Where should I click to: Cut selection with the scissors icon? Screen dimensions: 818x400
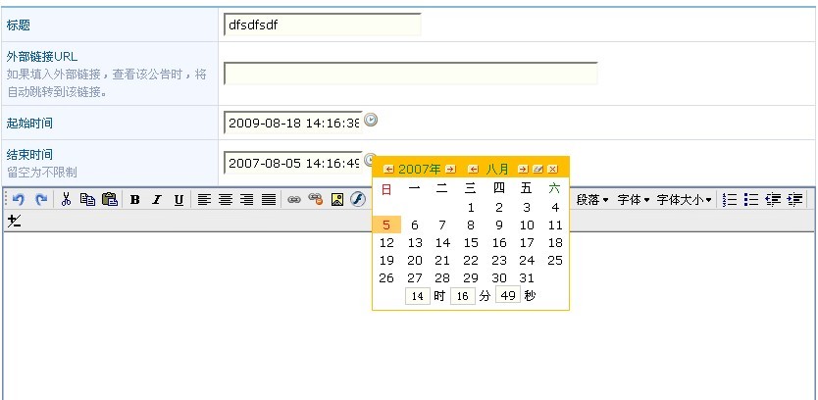66,199
